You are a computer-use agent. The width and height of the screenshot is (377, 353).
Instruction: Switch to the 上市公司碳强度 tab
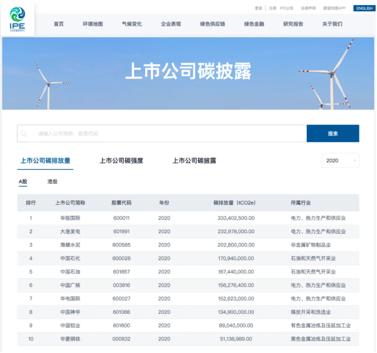tap(121, 161)
